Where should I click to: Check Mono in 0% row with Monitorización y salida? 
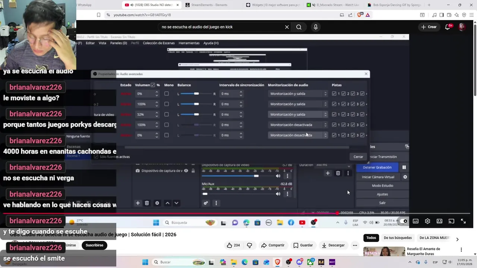pyautogui.click(x=167, y=93)
